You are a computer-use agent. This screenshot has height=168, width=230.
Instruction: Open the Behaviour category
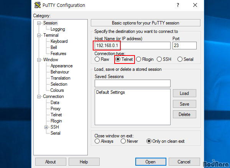(60, 72)
